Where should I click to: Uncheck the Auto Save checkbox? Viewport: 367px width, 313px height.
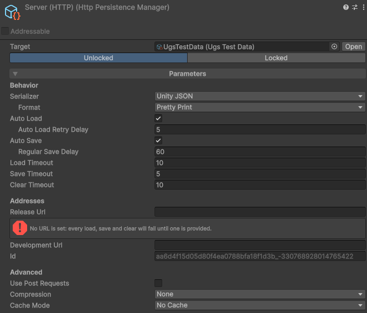tap(158, 140)
